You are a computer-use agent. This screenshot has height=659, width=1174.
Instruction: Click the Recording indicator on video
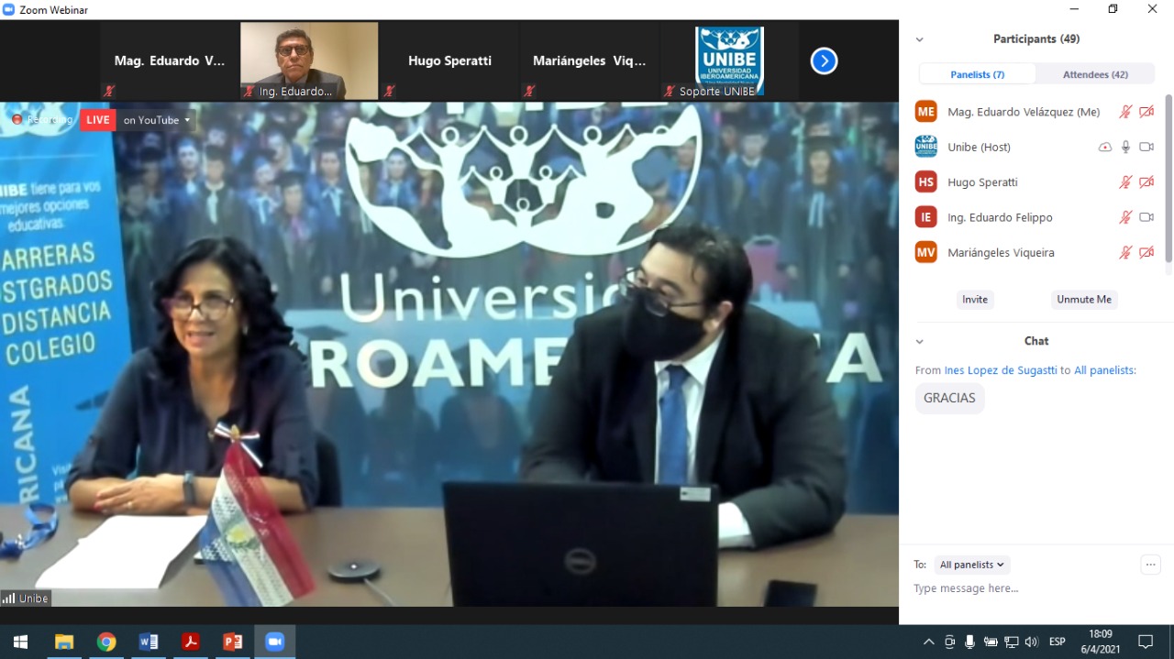coord(41,119)
